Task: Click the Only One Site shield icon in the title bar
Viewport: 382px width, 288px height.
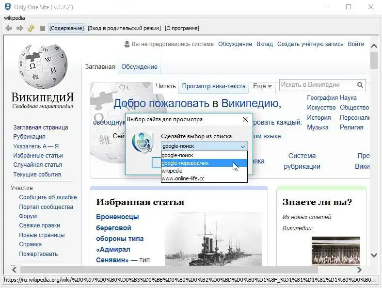Action: [x=8, y=7]
